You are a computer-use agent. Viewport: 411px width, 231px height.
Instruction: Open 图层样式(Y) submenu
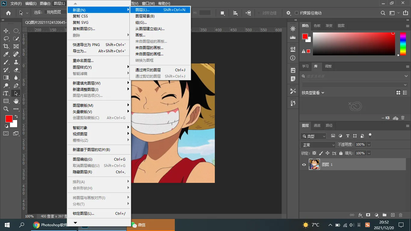click(99, 67)
